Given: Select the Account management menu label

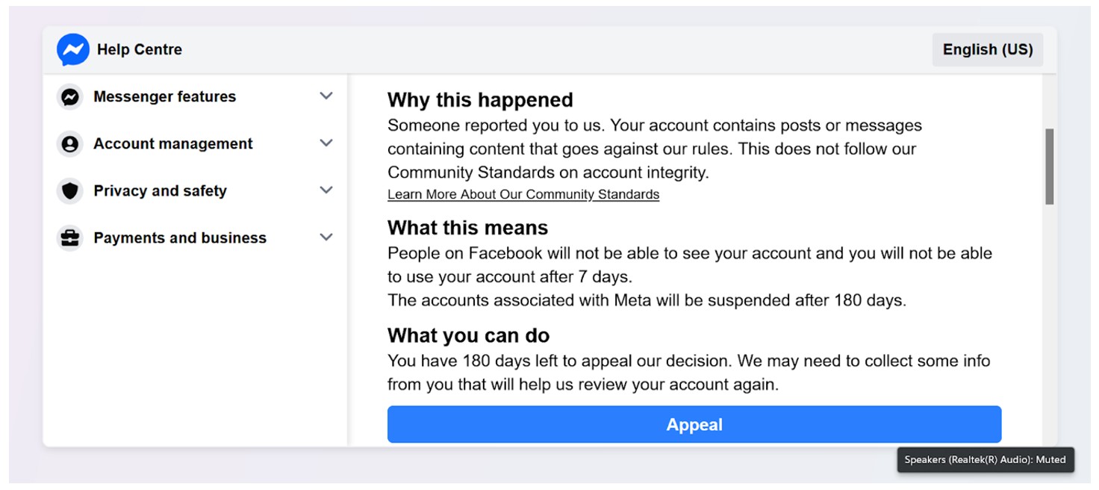Looking at the screenshot, I should coord(172,144).
